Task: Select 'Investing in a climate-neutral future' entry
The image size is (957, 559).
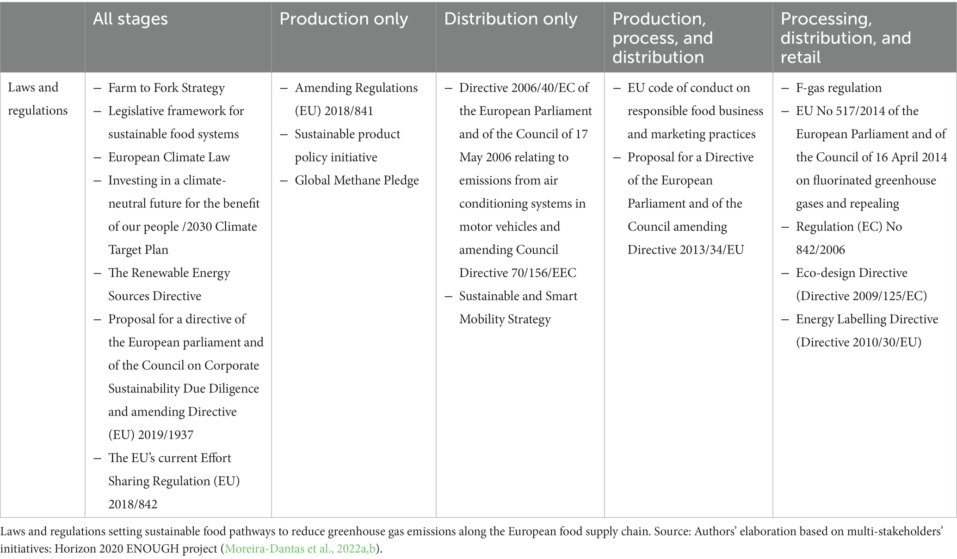Action: [x=184, y=215]
